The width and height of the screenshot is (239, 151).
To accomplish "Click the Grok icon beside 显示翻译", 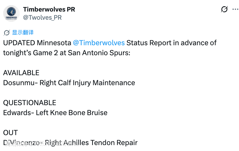I will click(7, 32).
